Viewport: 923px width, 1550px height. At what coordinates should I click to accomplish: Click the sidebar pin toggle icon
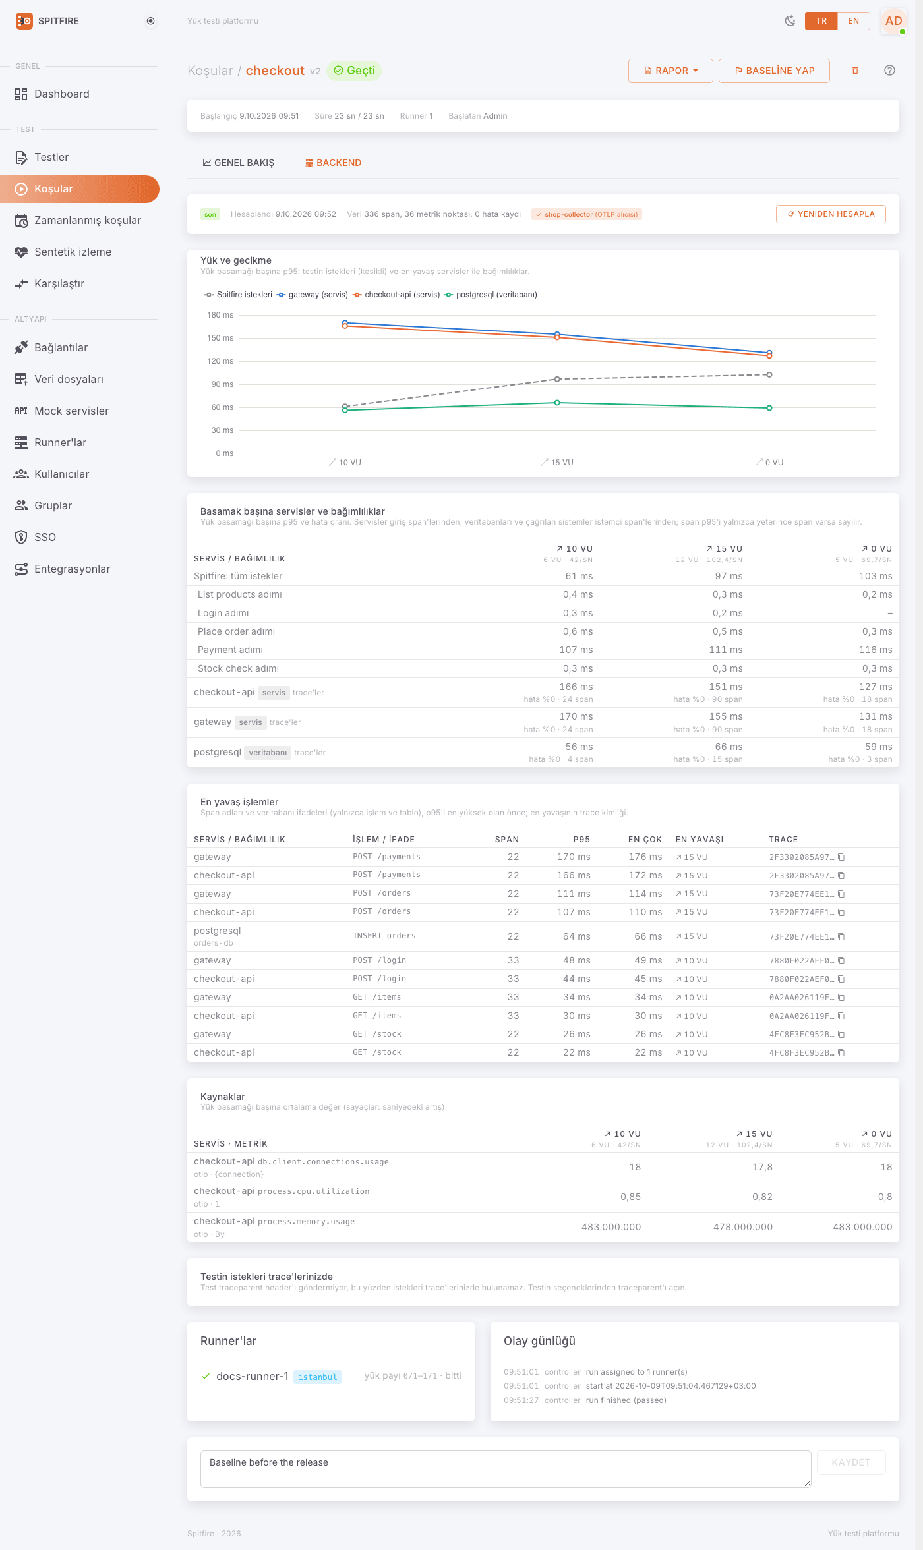click(151, 21)
